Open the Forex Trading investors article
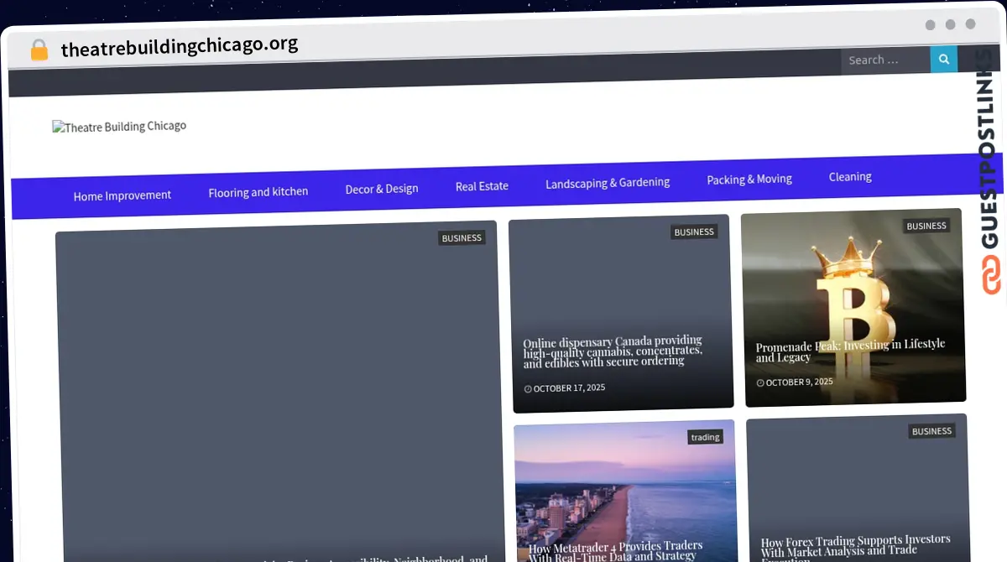The height and width of the screenshot is (562, 1007). (x=855, y=544)
